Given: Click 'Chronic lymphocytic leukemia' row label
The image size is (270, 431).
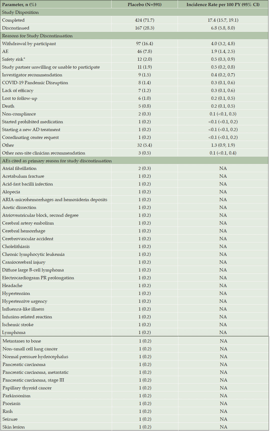Looking at the screenshot, I should coord(33,254).
